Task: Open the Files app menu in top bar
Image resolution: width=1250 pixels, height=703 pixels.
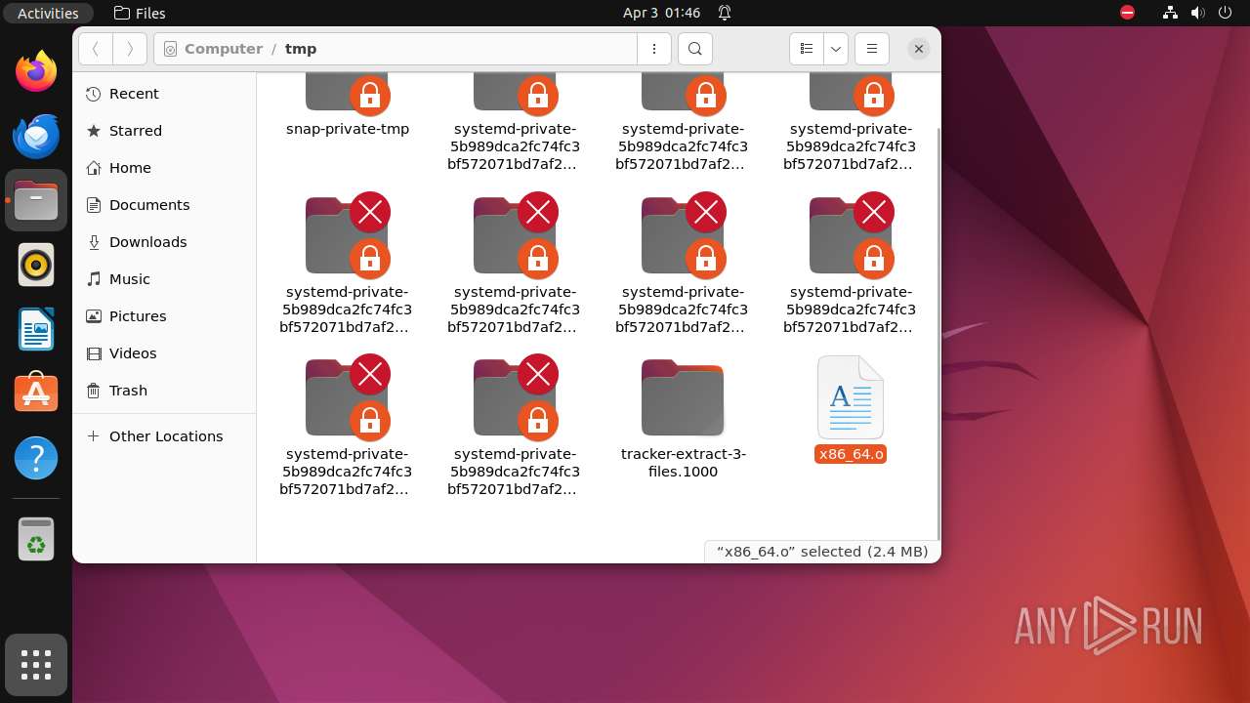Action: [x=140, y=13]
